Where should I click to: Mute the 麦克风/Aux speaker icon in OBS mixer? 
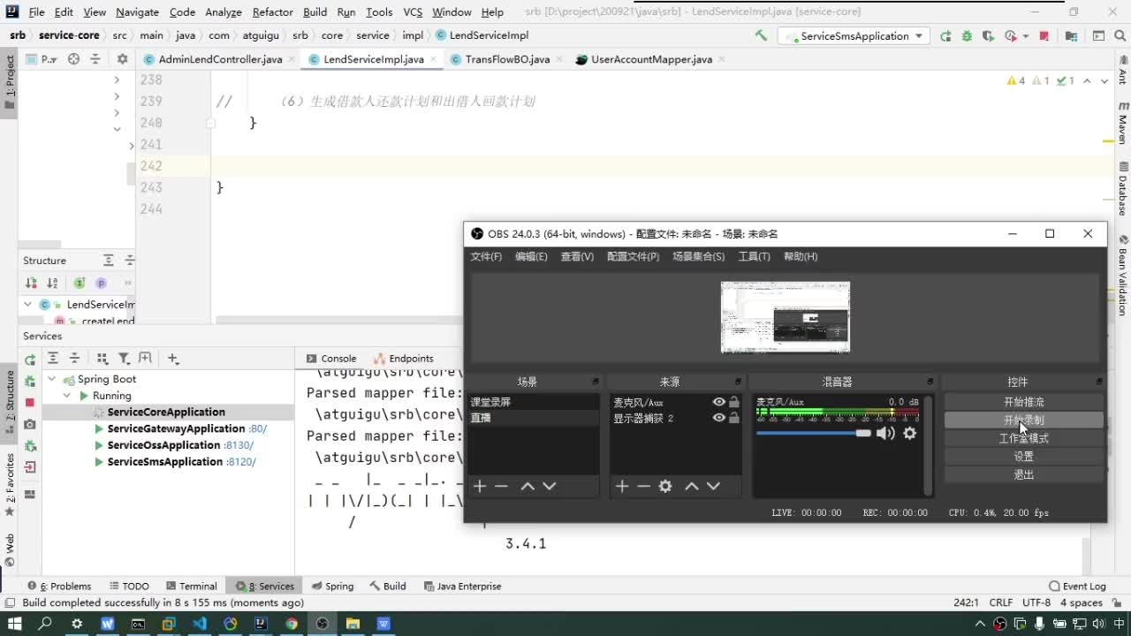pyautogui.click(x=885, y=433)
